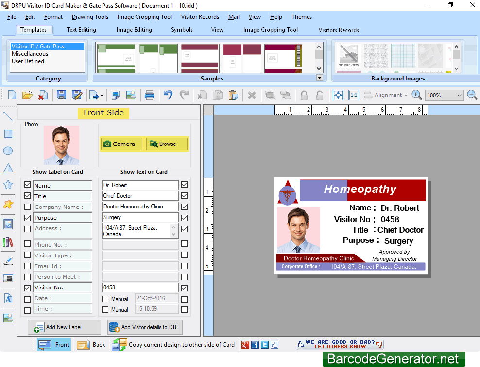Image resolution: width=480 pixels, height=367 pixels.
Task: Select Miscellaneous category
Action: (x=30, y=54)
